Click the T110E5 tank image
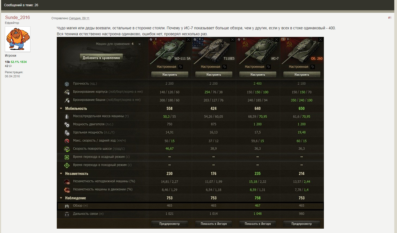The width and height of the screenshot is (397, 233). 214,50
